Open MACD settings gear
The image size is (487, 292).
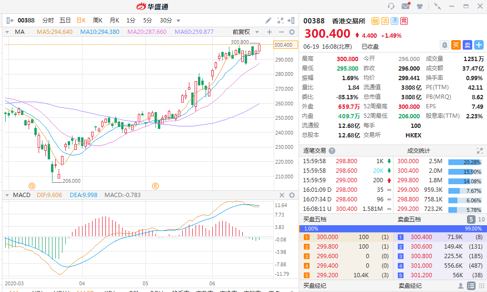292,195
